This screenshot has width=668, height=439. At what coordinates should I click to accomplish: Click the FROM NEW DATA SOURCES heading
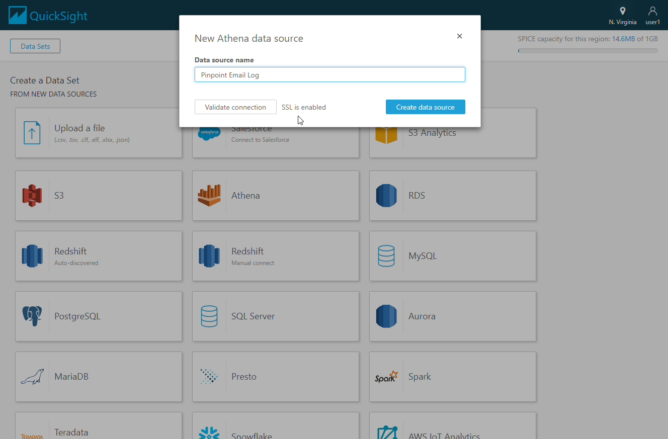tap(53, 94)
